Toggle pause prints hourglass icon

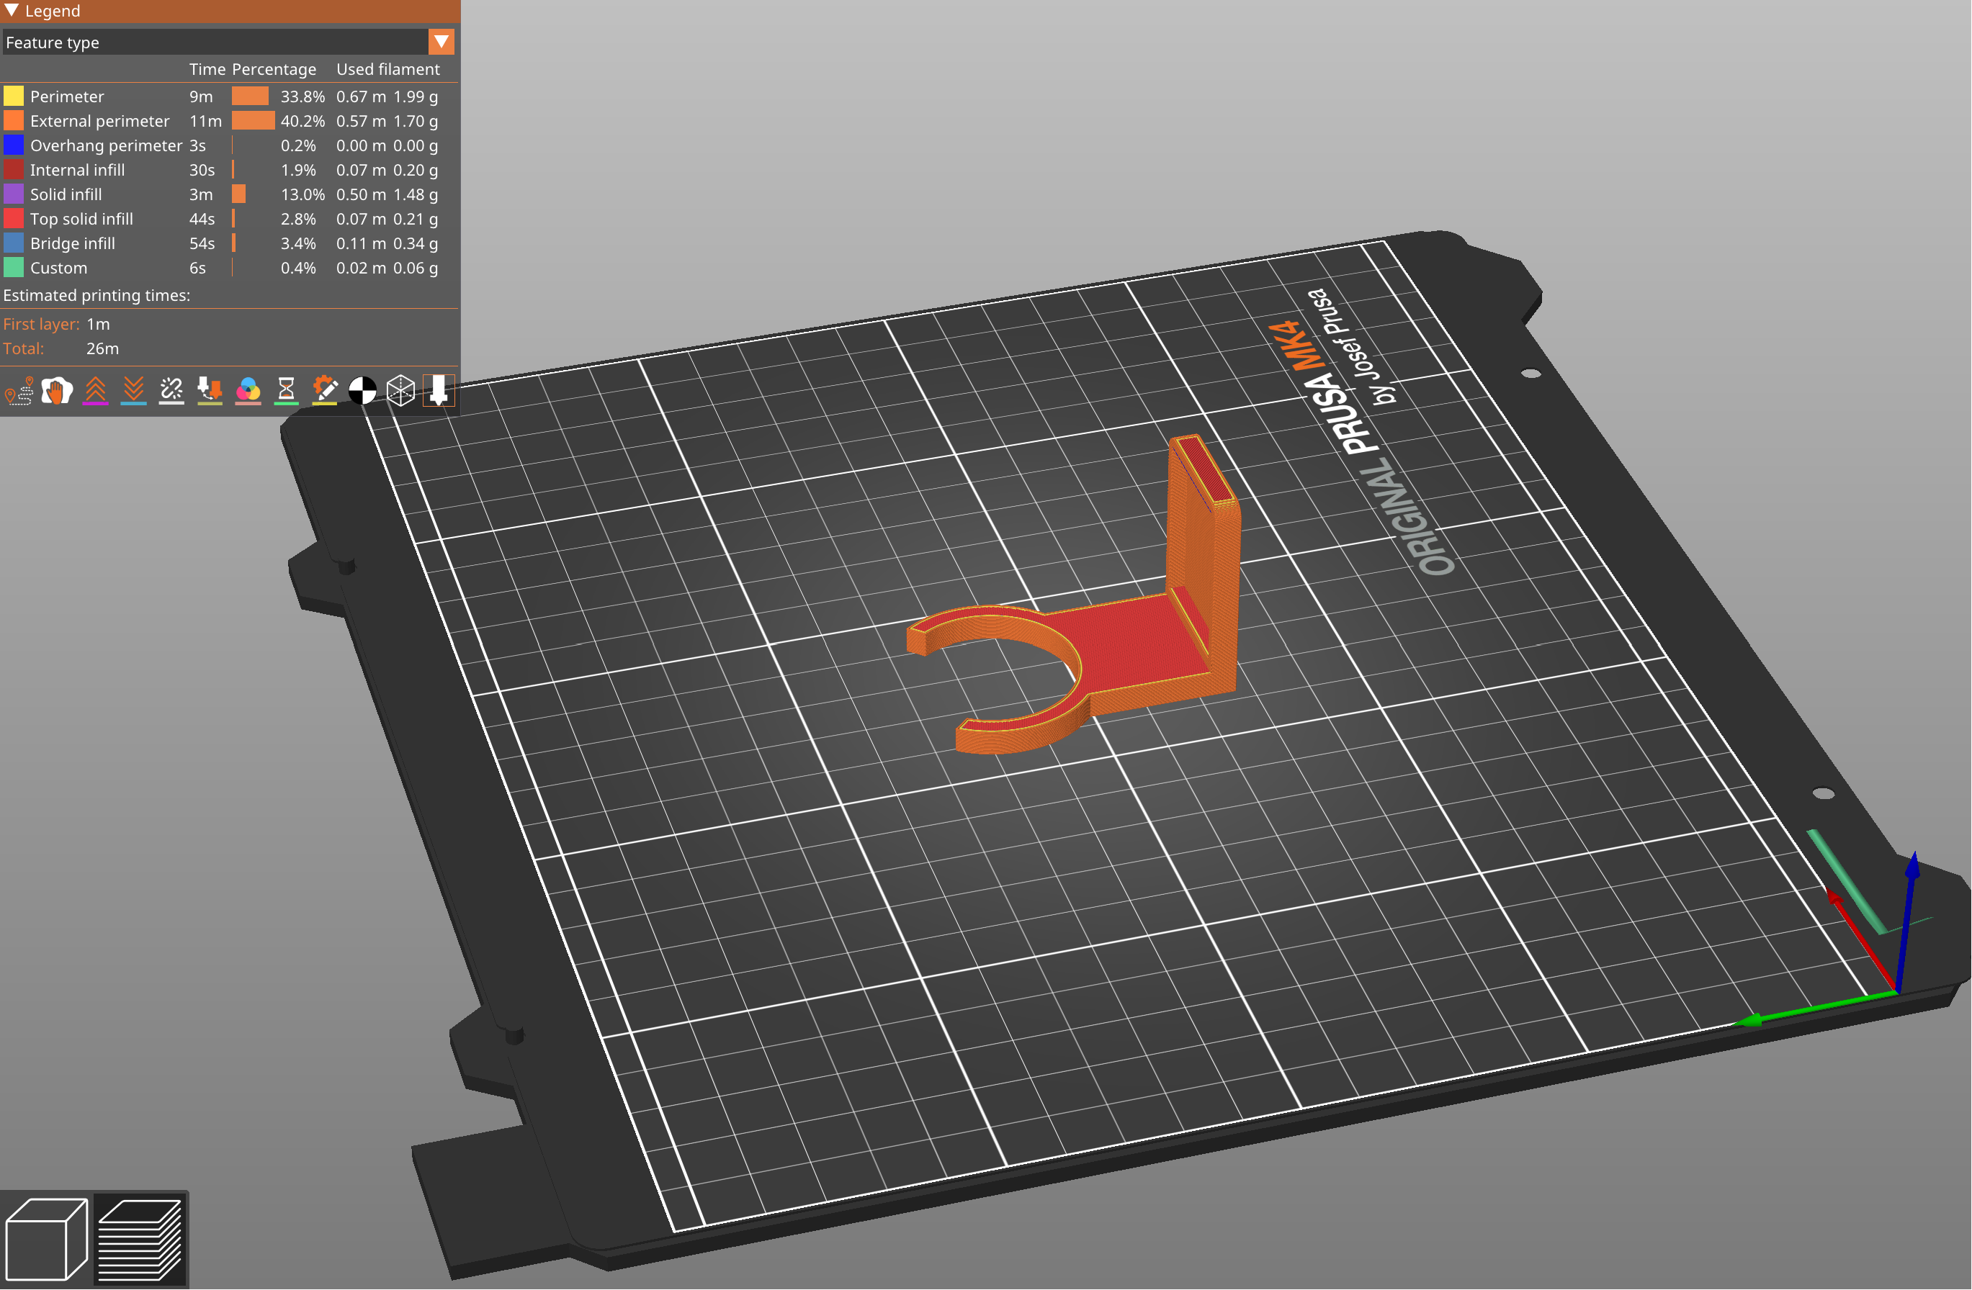(285, 390)
